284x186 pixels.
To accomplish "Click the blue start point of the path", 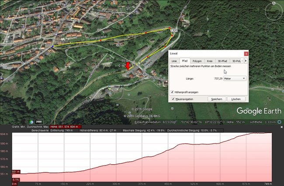I will click(x=53, y=46).
